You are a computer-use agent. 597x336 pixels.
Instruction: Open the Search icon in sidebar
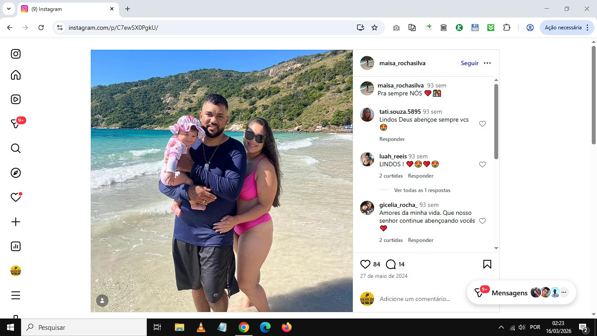coord(16,148)
